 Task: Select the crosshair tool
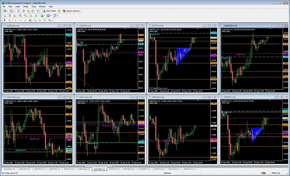tap(10, 20)
